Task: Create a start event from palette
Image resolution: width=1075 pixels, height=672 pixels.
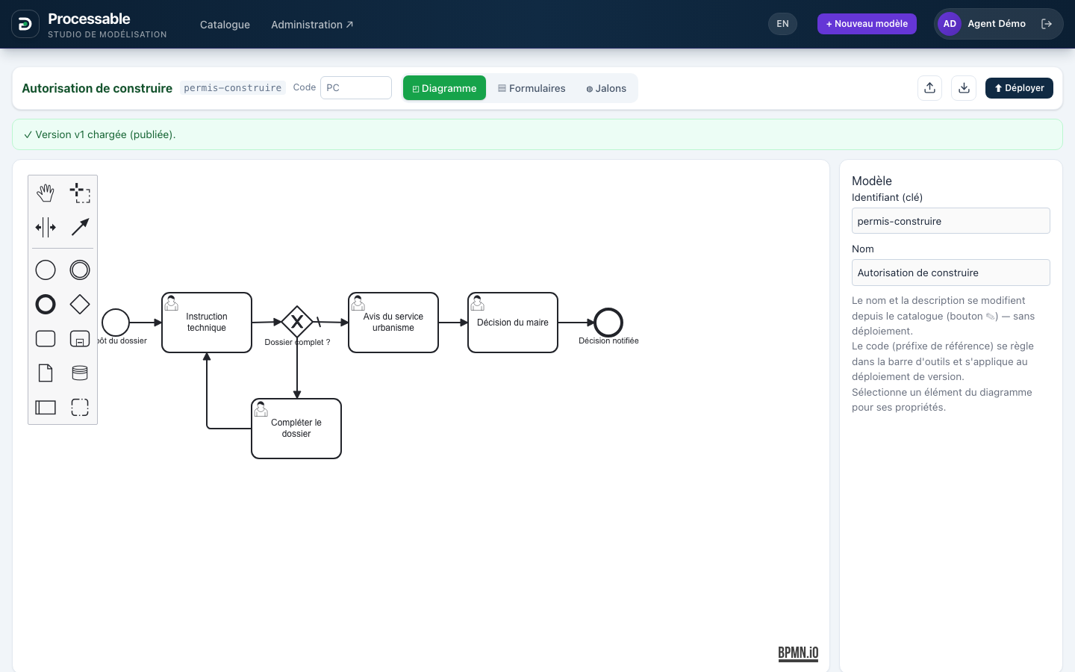Action: pyautogui.click(x=46, y=270)
